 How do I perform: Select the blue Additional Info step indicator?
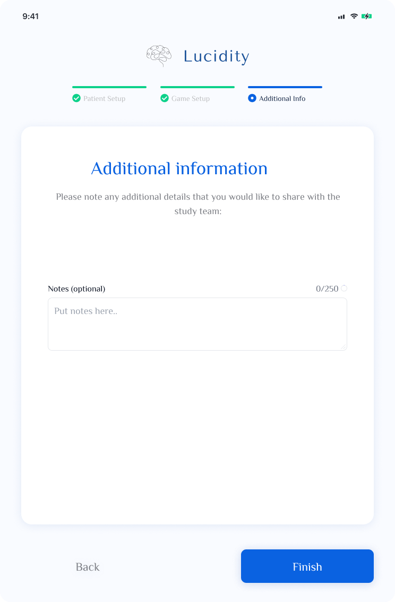252,98
